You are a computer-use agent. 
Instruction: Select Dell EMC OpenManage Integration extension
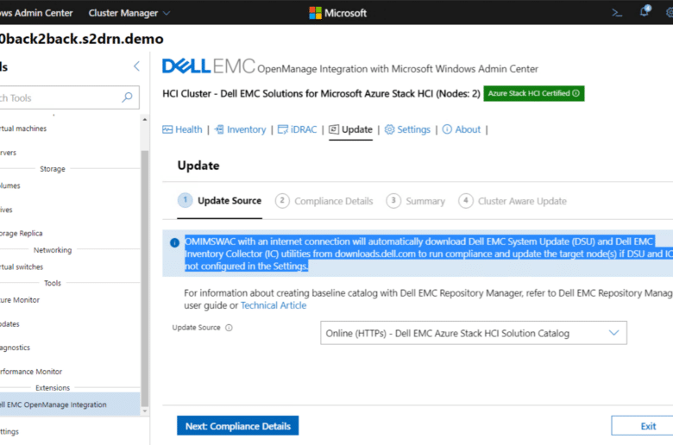click(x=70, y=404)
